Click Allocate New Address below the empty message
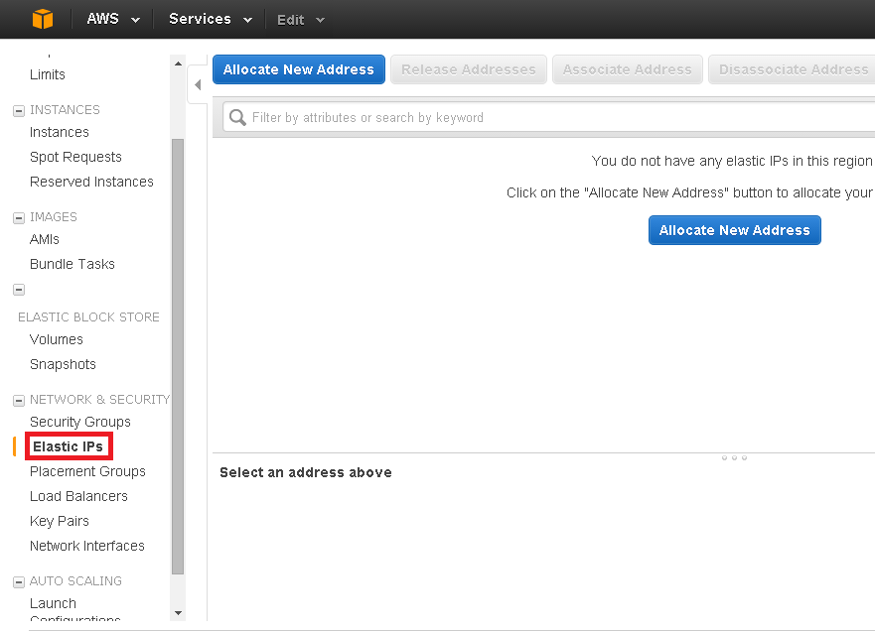 point(734,230)
